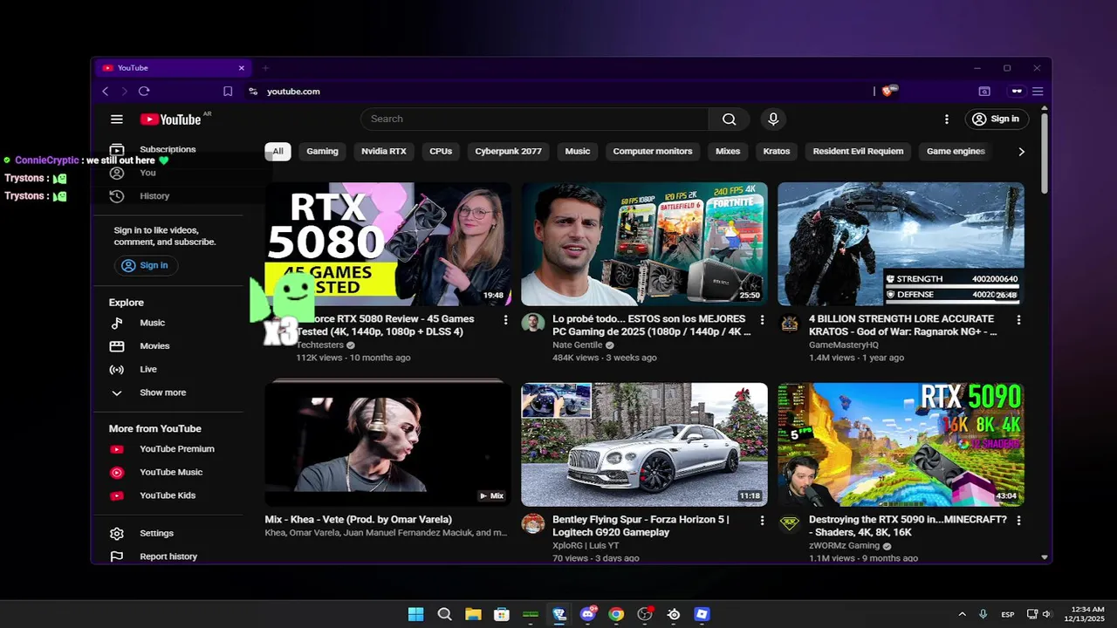
Task: Open Microsoft Store from taskbar
Action: pos(502,614)
